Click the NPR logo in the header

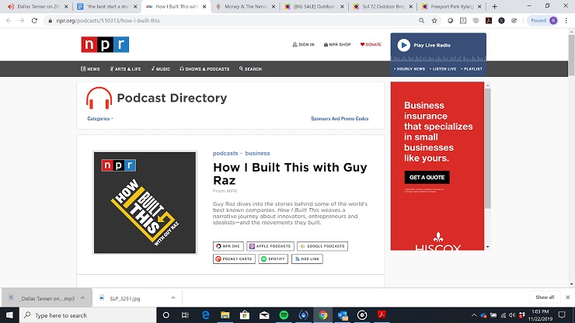(105, 44)
